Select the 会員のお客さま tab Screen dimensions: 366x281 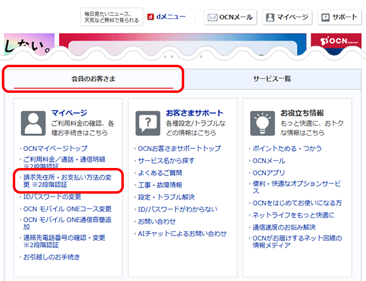pyautogui.click(x=93, y=79)
